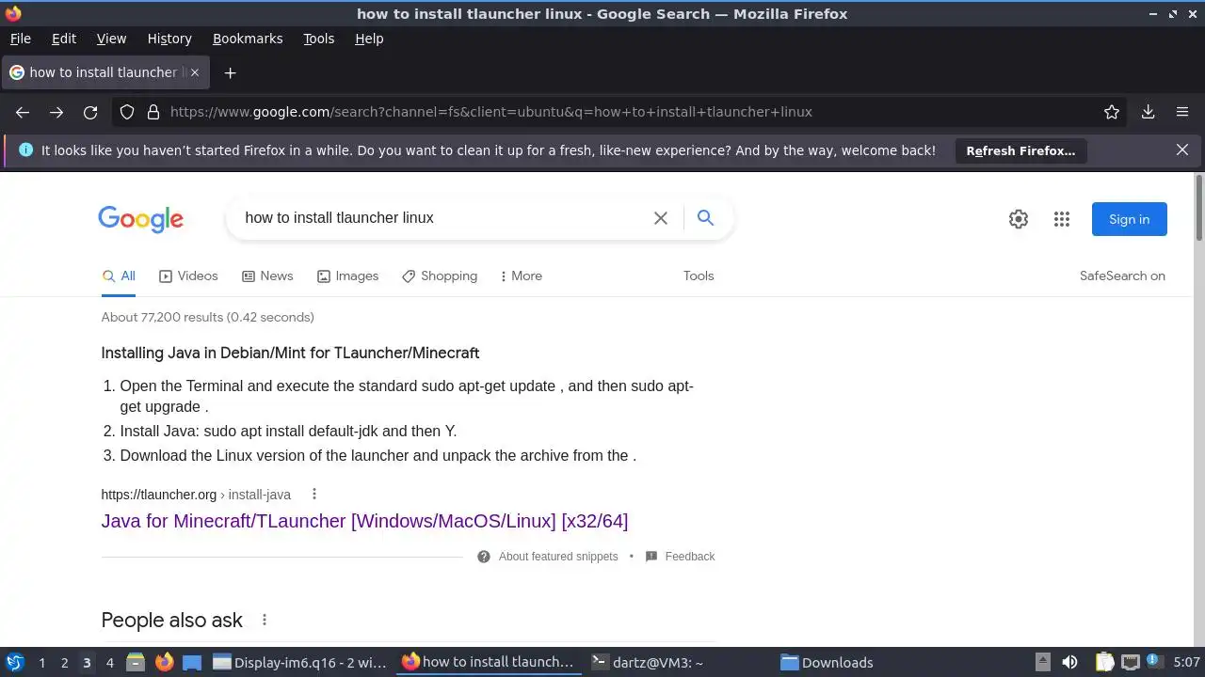Click the tlauncher.org › install-java URL text

pyautogui.click(x=196, y=495)
